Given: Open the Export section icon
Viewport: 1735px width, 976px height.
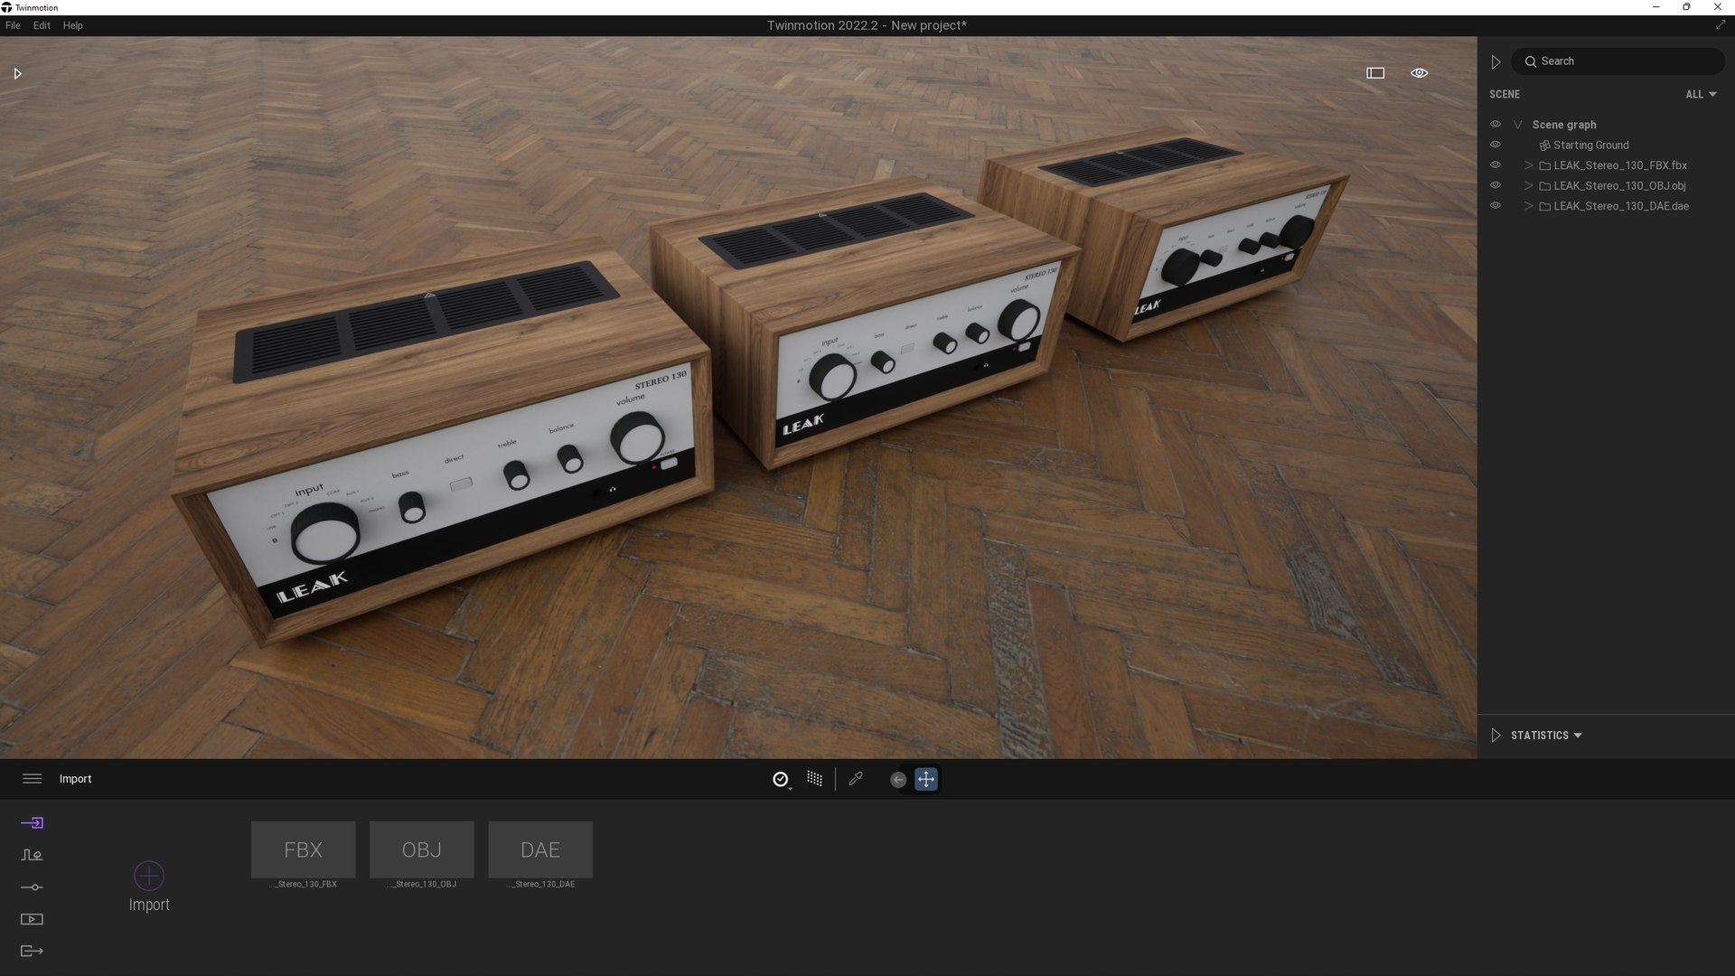Looking at the screenshot, I should [32, 951].
